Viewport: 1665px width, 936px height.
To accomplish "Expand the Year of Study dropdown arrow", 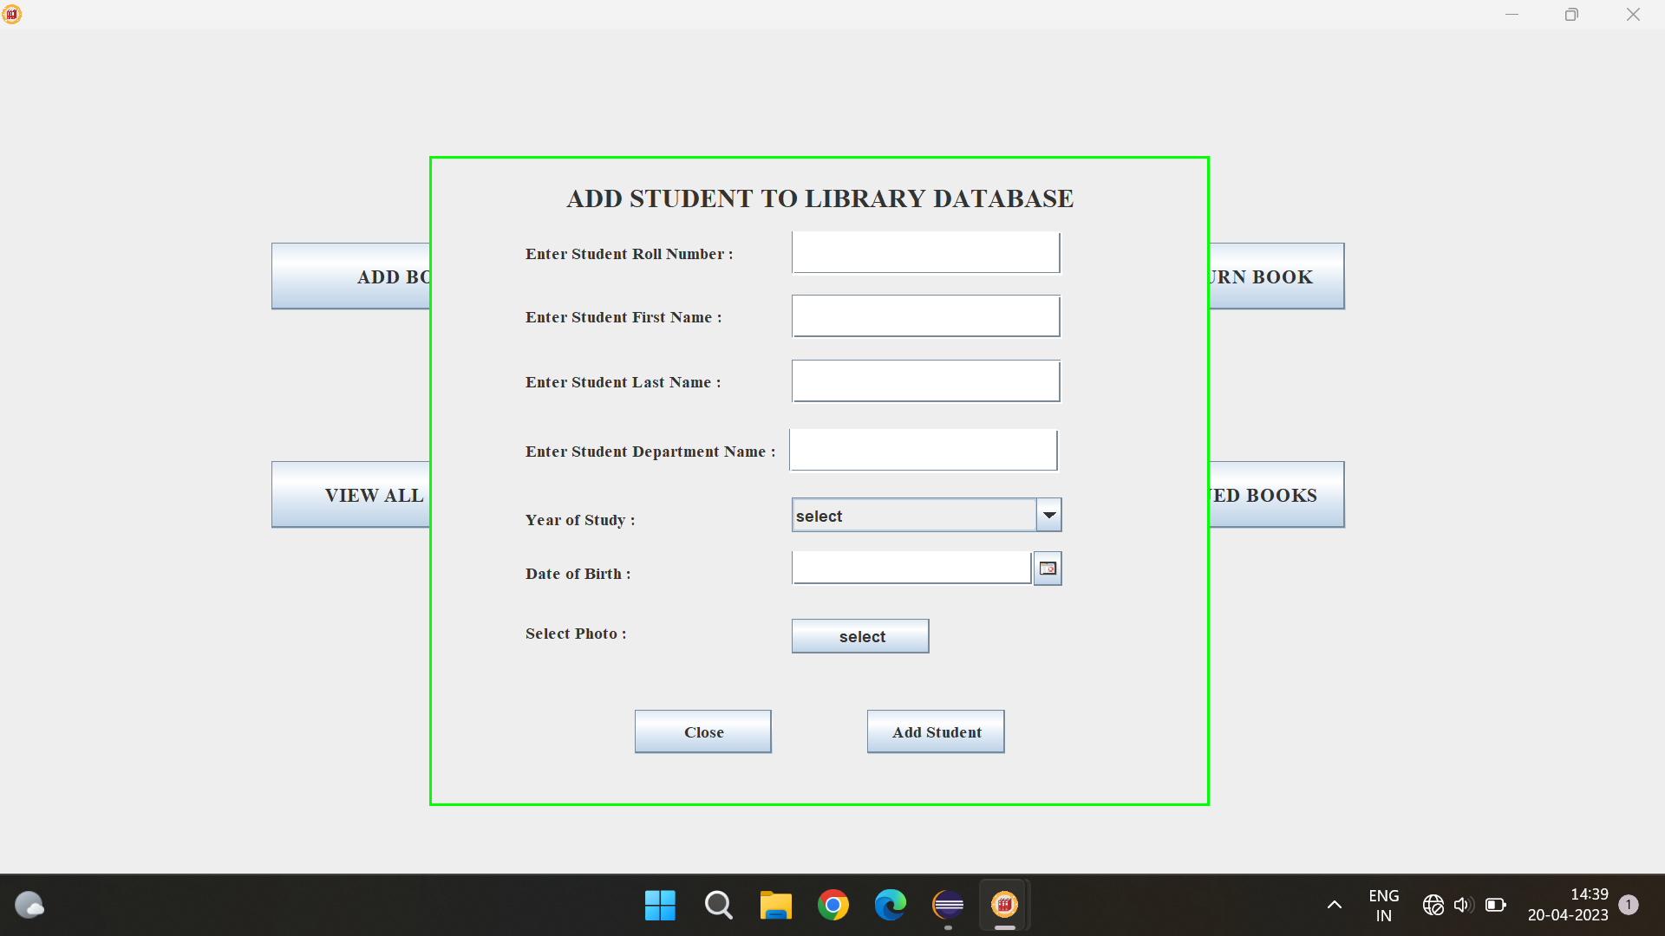I will click(1049, 515).
